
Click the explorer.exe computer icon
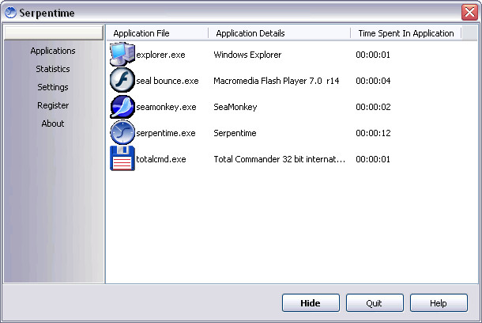pyautogui.click(x=122, y=54)
